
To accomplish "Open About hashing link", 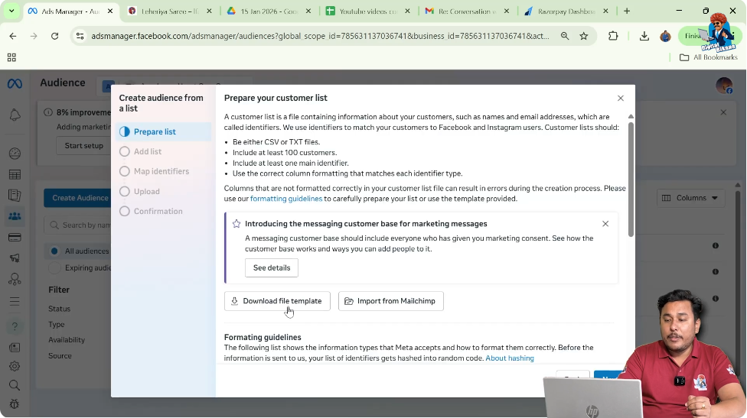I will point(510,358).
